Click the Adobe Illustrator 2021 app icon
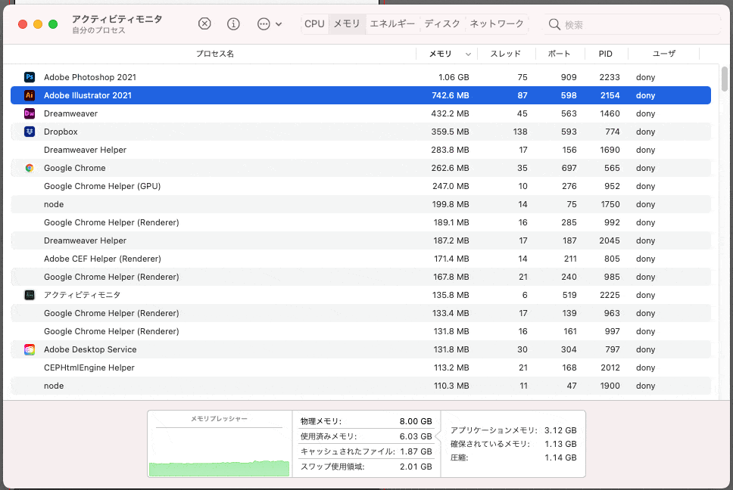 (x=30, y=95)
